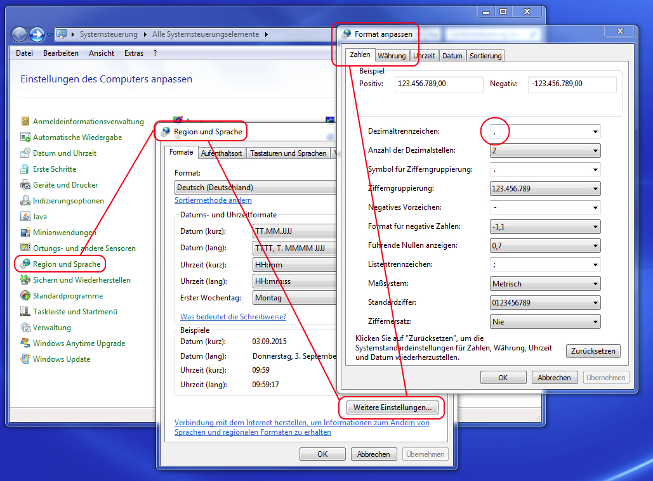Open the Anmeldeinformationsverwaltung icon
653x481 pixels.
(x=25, y=121)
